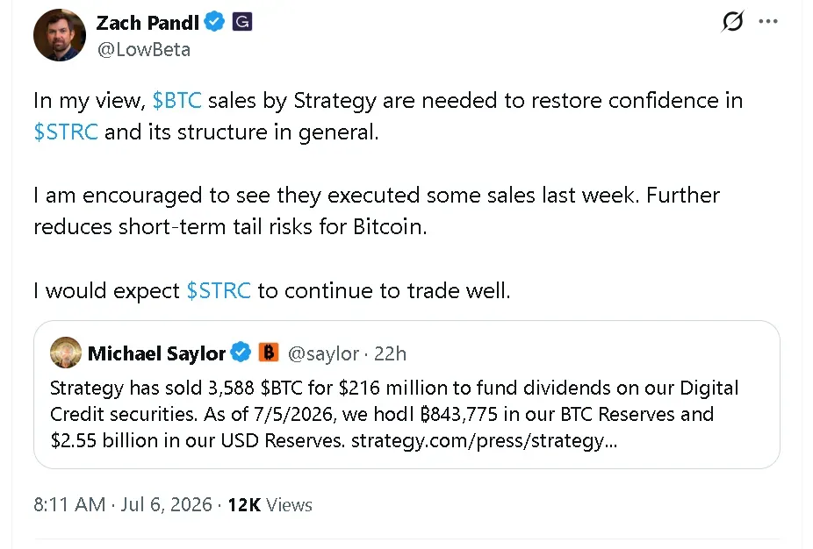Click the Michael Saylor name in the quoted tweet

click(x=156, y=353)
